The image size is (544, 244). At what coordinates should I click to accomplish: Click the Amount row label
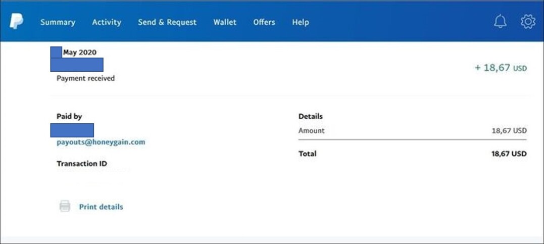(312, 130)
